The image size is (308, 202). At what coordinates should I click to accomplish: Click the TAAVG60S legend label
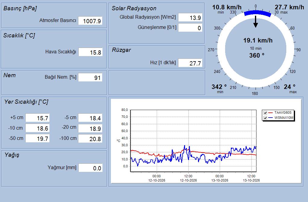coord(283,112)
